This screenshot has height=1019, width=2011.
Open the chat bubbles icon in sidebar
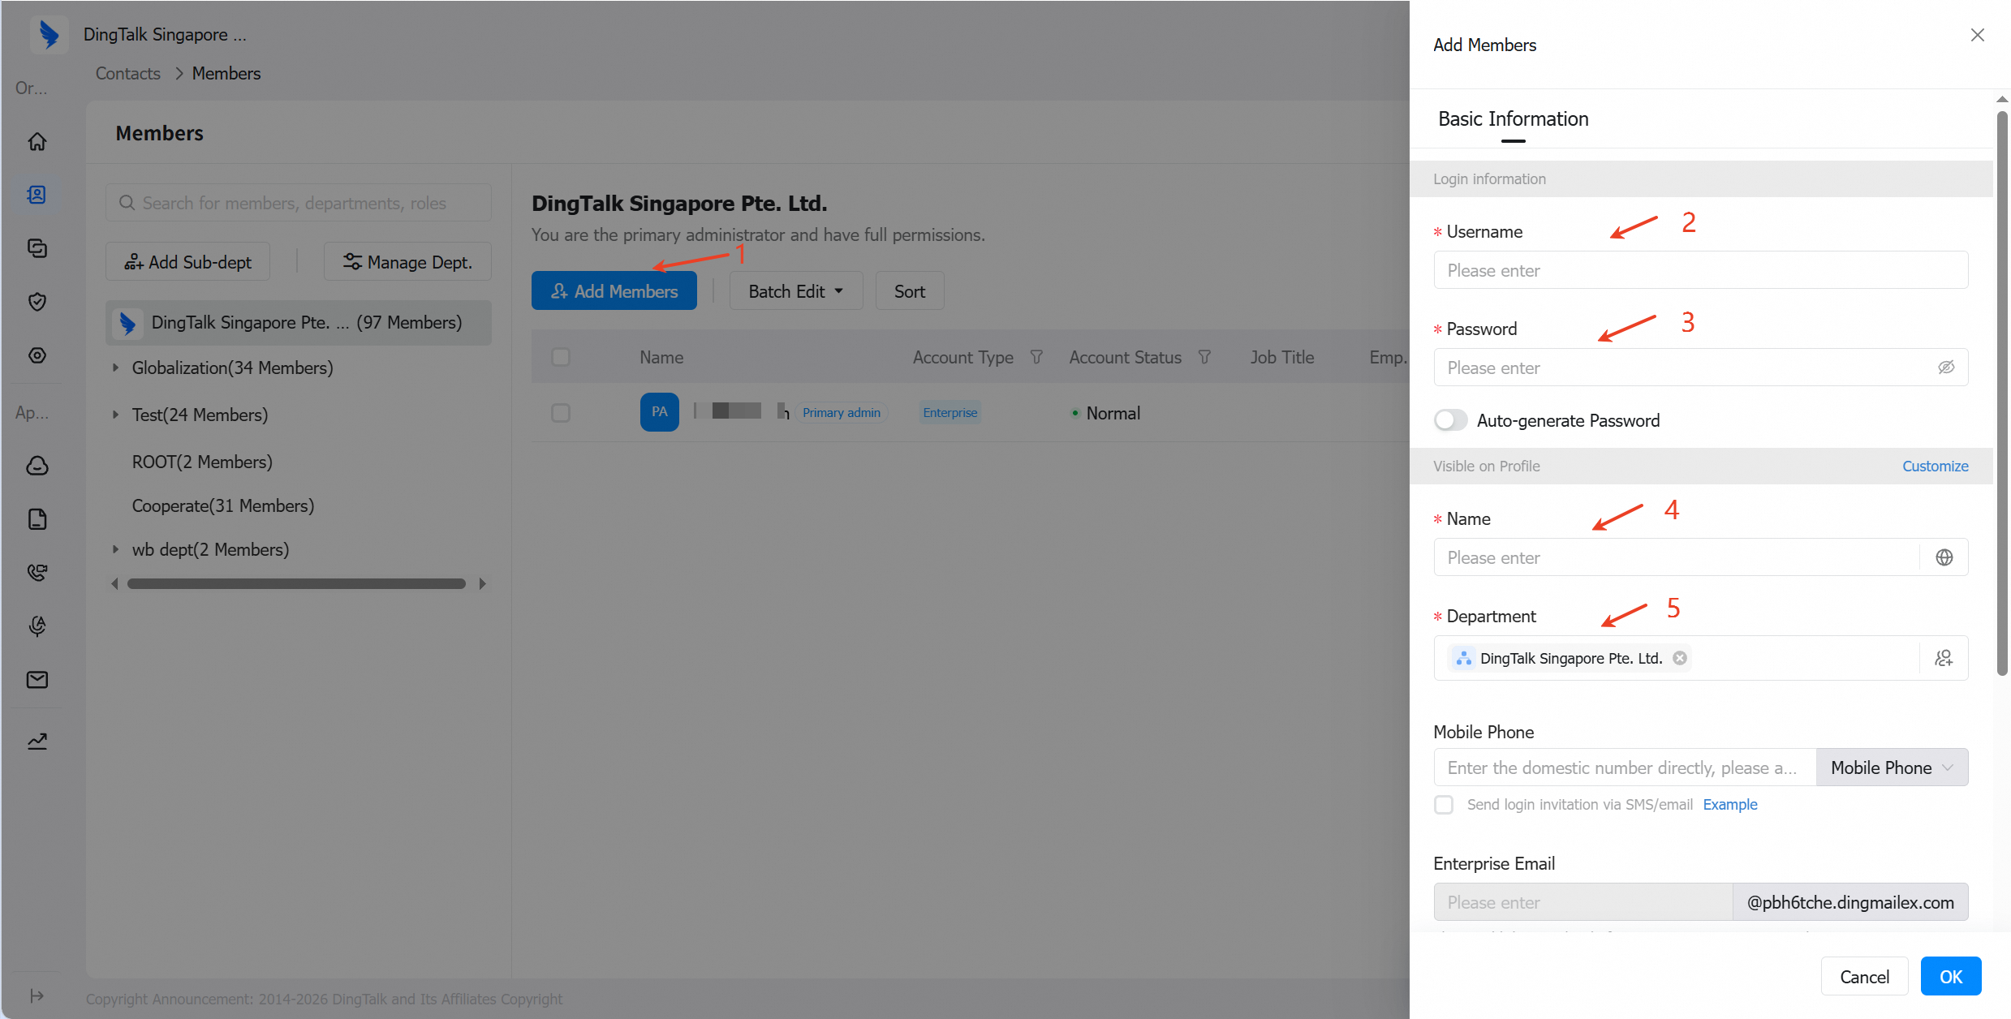37,248
